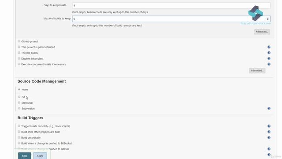
Task: Check Disable this project
Action: tap(19, 58)
